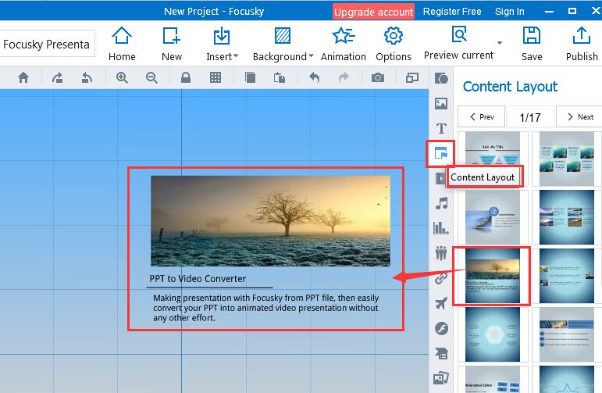
Task: Open the Insert dropdown menu
Action: 222,44
